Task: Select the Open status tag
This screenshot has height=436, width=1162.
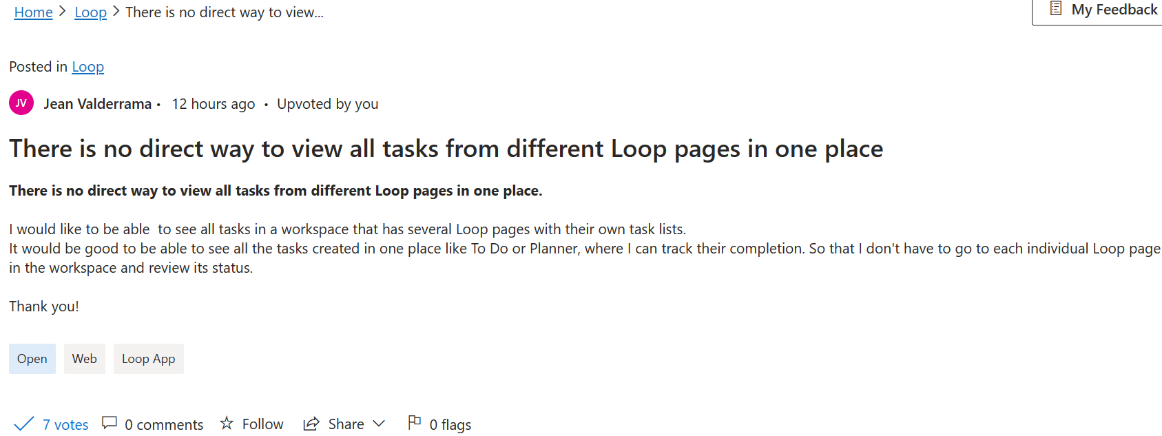Action: [x=32, y=359]
